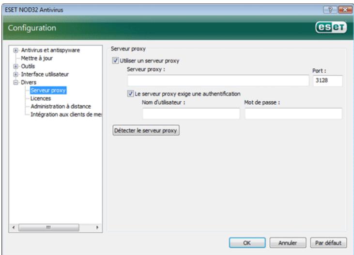Focus the Mot de passe field

point(293,113)
